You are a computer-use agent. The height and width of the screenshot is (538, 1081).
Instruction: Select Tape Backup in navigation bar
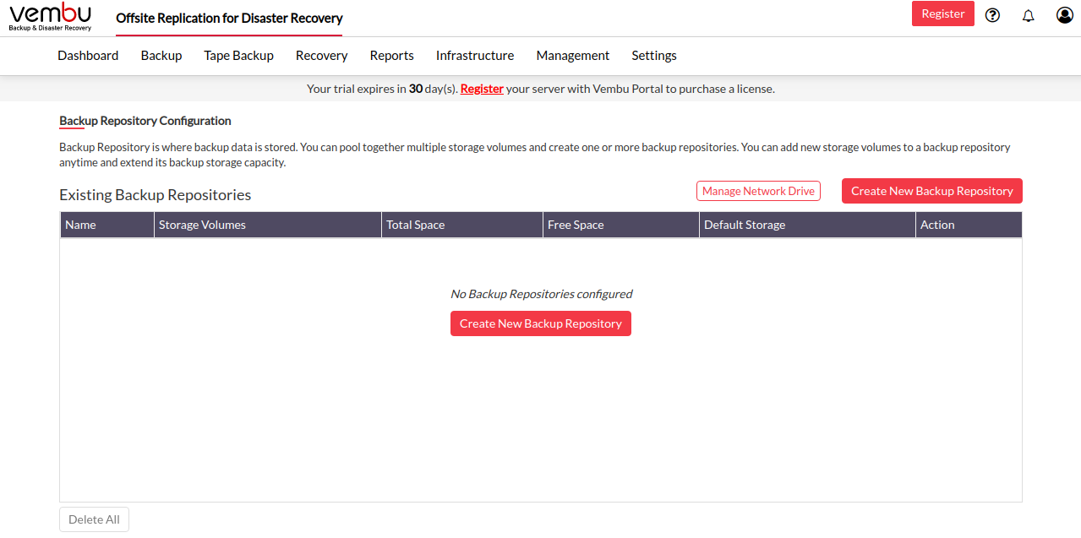click(238, 56)
